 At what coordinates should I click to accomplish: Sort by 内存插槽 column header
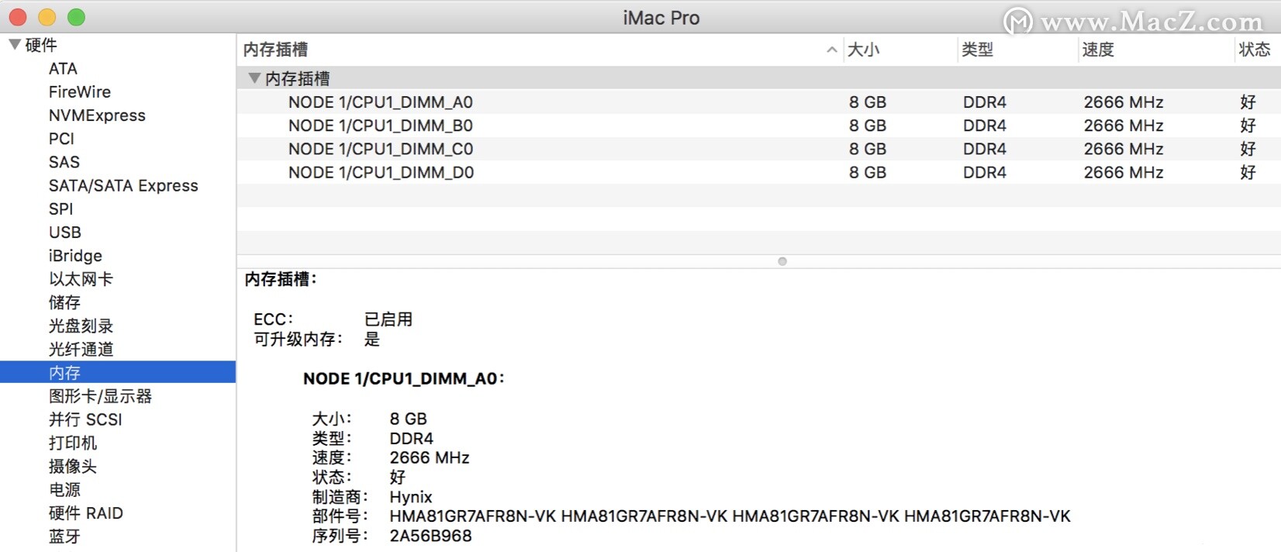coord(275,50)
